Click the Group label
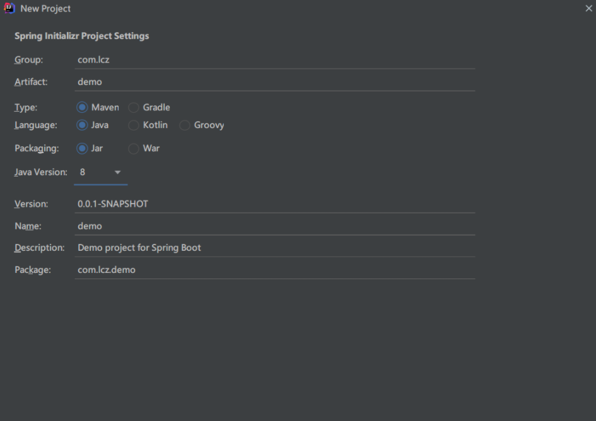 coord(29,60)
